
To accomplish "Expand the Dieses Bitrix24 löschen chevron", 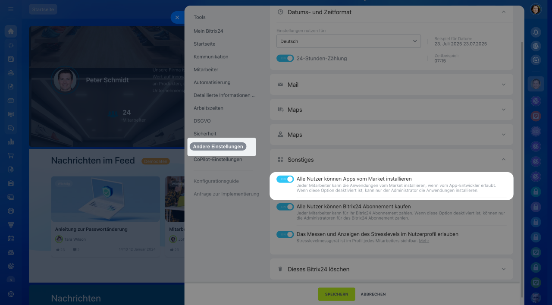I will (503, 269).
